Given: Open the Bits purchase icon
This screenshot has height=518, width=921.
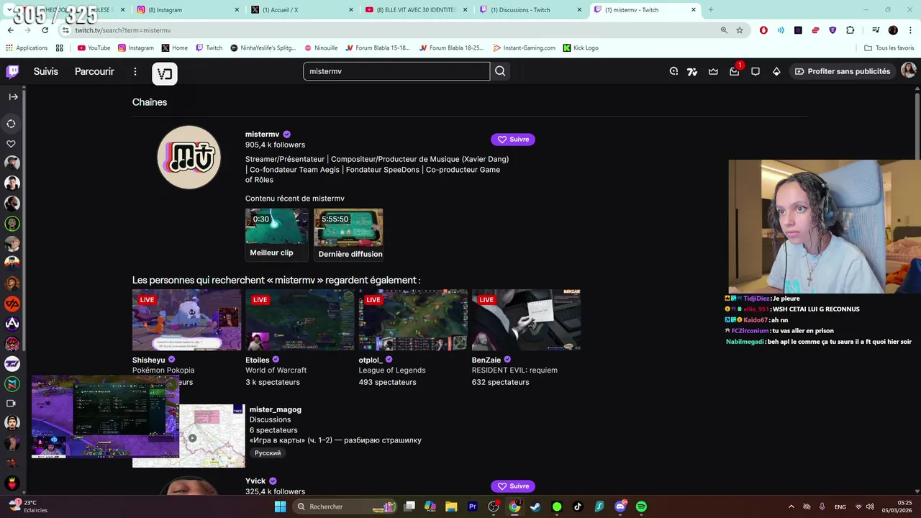Looking at the screenshot, I should 776,71.
